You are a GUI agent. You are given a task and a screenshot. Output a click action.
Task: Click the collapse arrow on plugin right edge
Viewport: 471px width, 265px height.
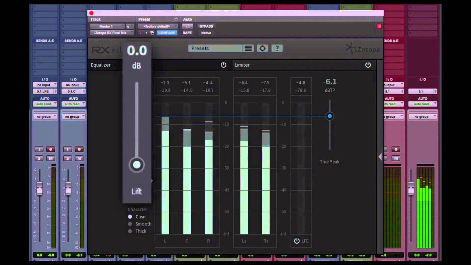380,157
